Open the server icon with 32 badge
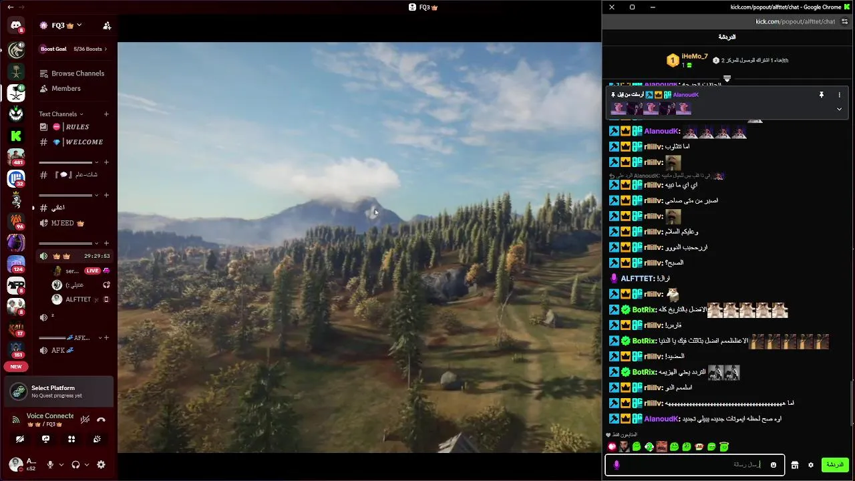Image resolution: width=855 pixels, height=481 pixels. click(x=16, y=178)
